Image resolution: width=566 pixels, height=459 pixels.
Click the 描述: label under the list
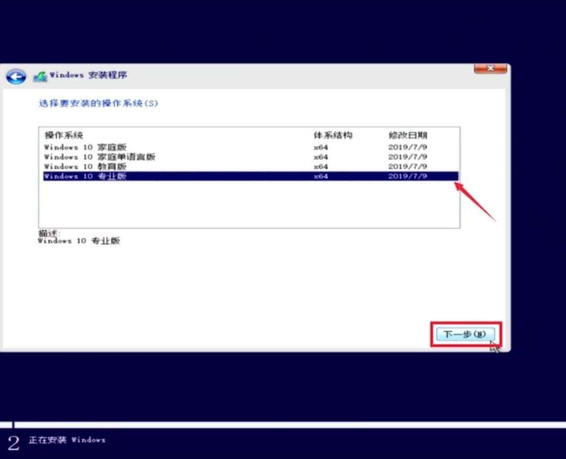(49, 233)
